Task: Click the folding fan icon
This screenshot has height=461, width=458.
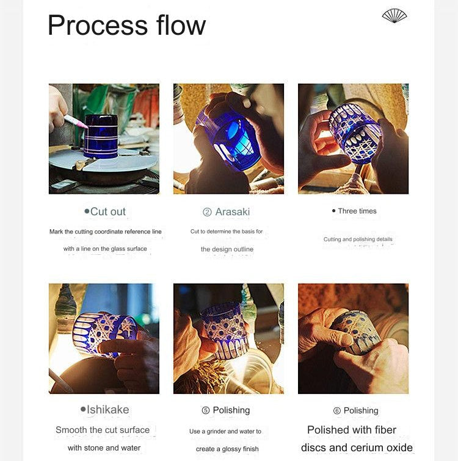Action: click(x=394, y=16)
